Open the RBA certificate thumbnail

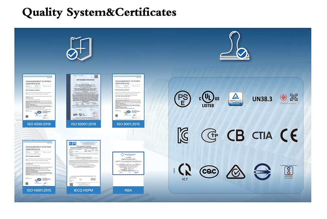coord(128,163)
